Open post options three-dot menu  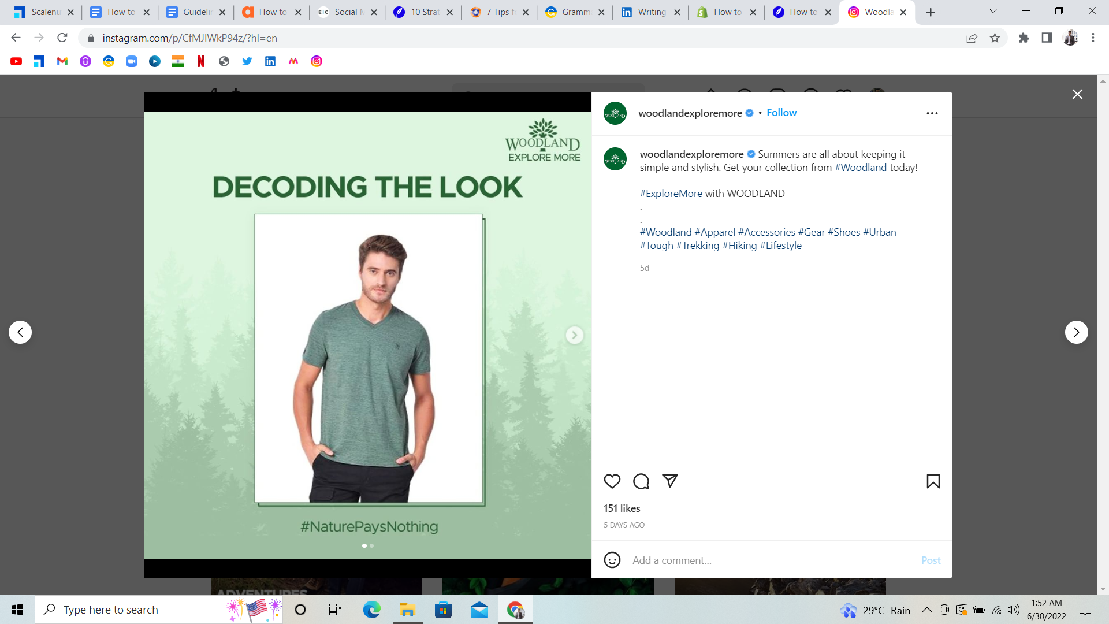[x=932, y=113]
